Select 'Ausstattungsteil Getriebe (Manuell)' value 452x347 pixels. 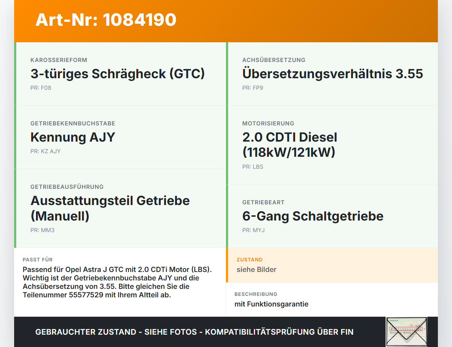(110, 208)
